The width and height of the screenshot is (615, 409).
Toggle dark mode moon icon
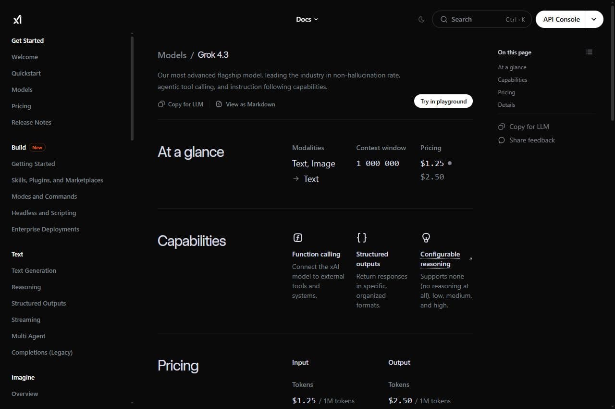(421, 19)
